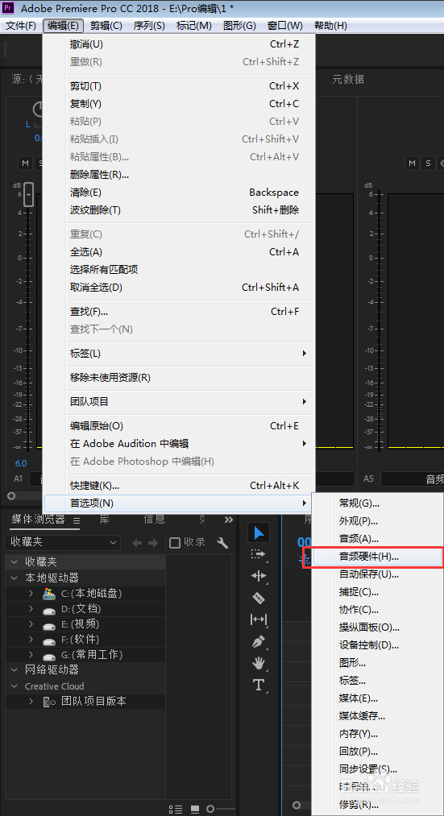This screenshot has width=444, height=816.
Task: Go forward in Media Browser
Action: coord(152,543)
